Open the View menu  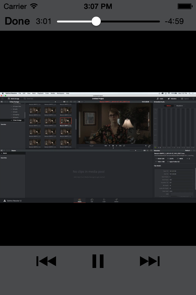29,93
